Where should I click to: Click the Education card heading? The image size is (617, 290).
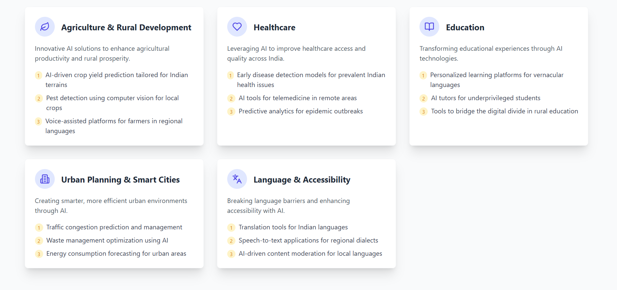click(465, 27)
